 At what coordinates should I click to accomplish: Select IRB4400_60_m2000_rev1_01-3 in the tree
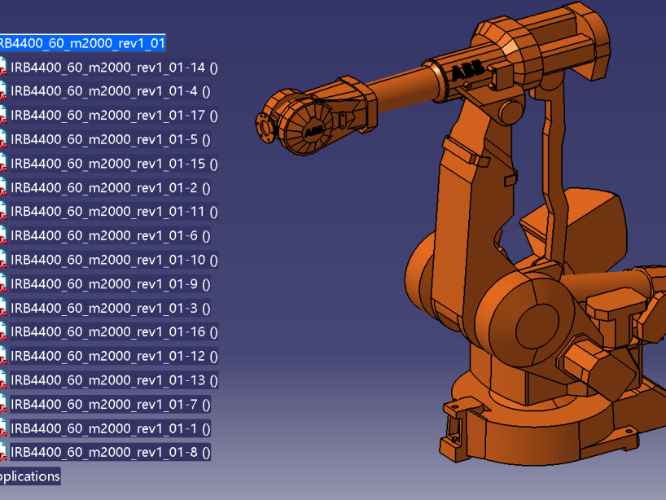110,308
